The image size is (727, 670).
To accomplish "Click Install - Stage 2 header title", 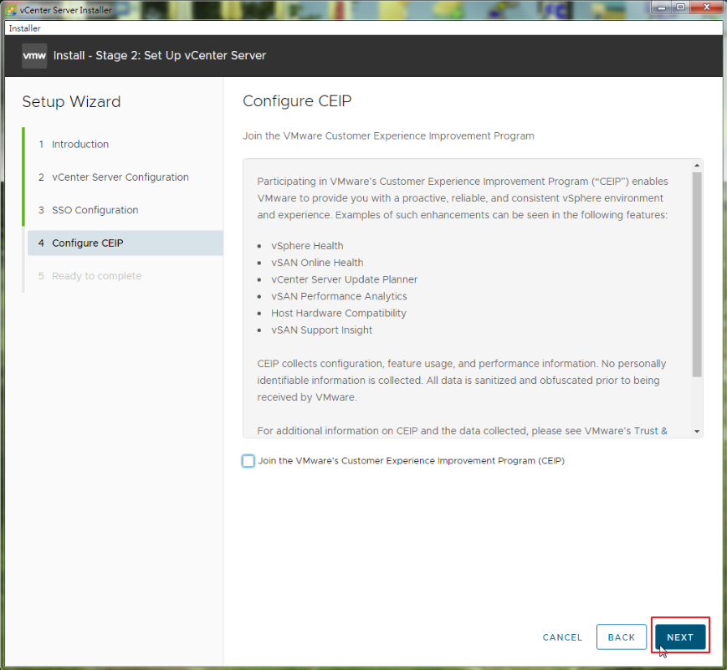I will coord(160,56).
